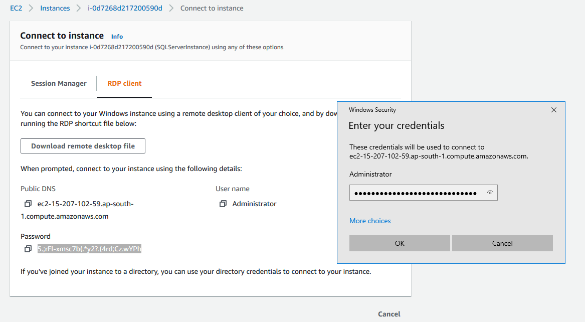
Task: Click the highlighted password text
Action: pyautogui.click(x=89, y=249)
